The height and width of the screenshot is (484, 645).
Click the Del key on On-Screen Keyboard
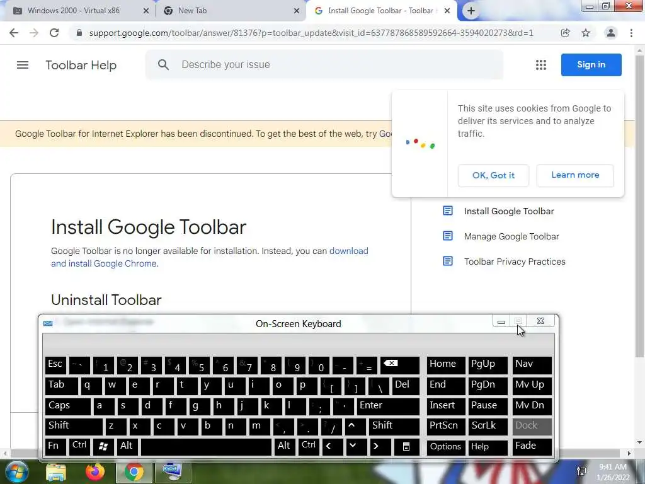click(406, 386)
